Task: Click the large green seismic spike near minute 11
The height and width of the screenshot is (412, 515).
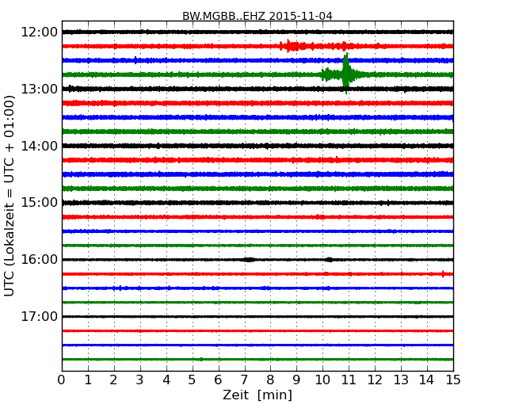Action: 345,74
